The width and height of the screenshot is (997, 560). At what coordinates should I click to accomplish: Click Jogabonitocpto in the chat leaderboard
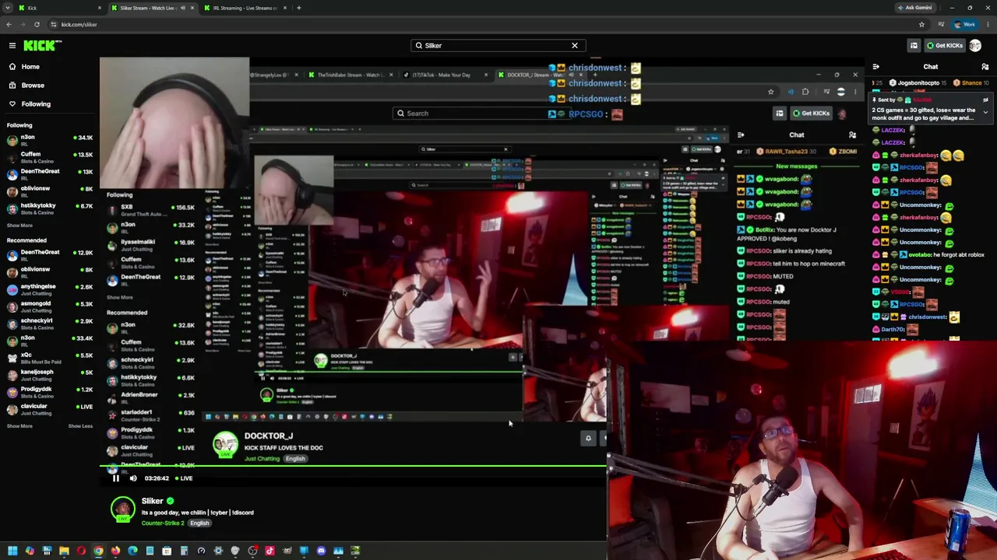pyautogui.click(x=918, y=83)
